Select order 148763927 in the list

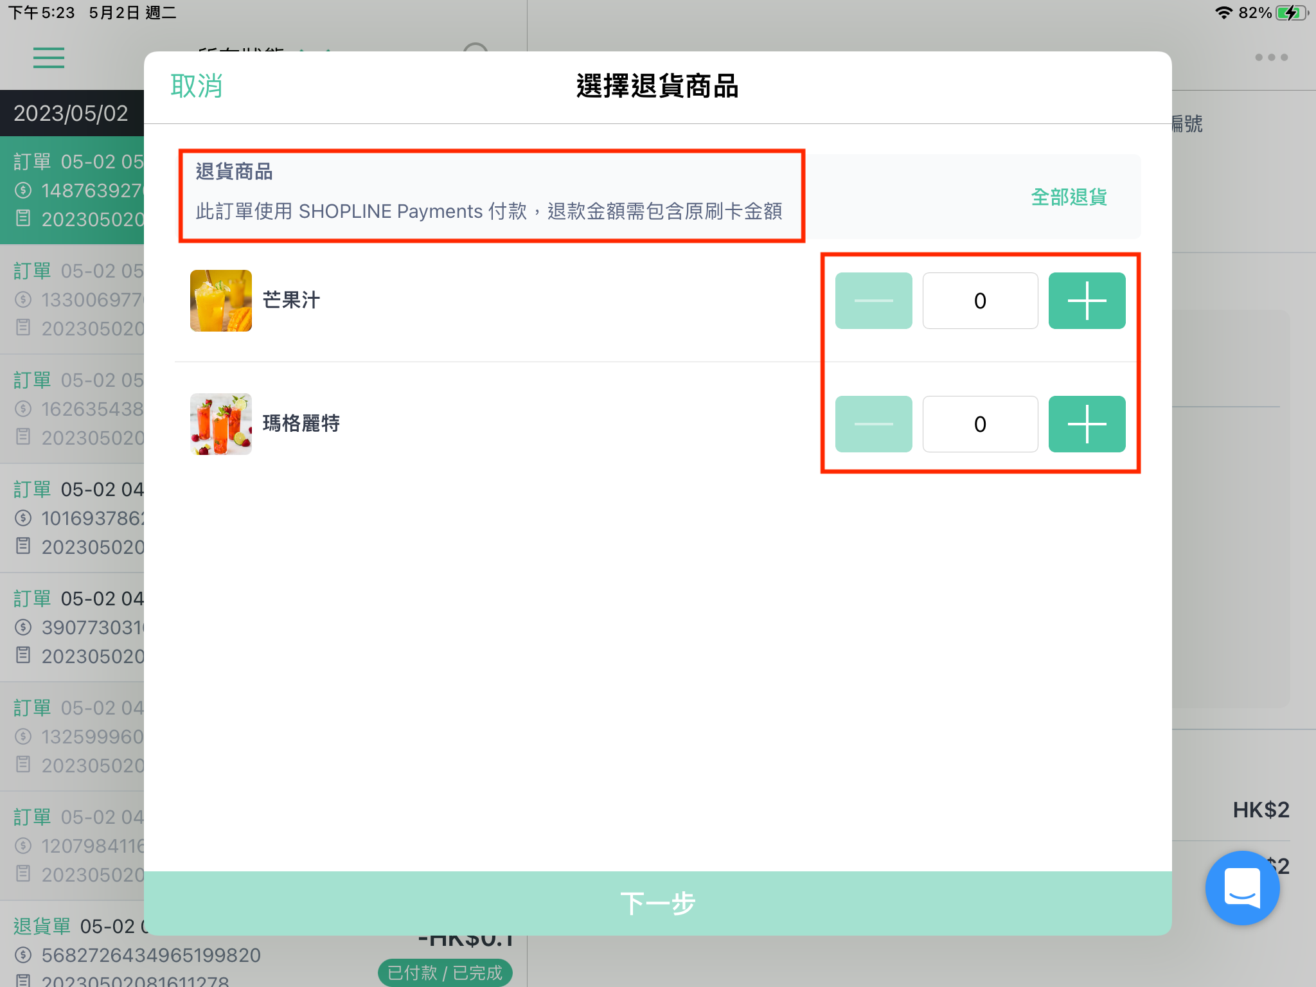pos(72,190)
